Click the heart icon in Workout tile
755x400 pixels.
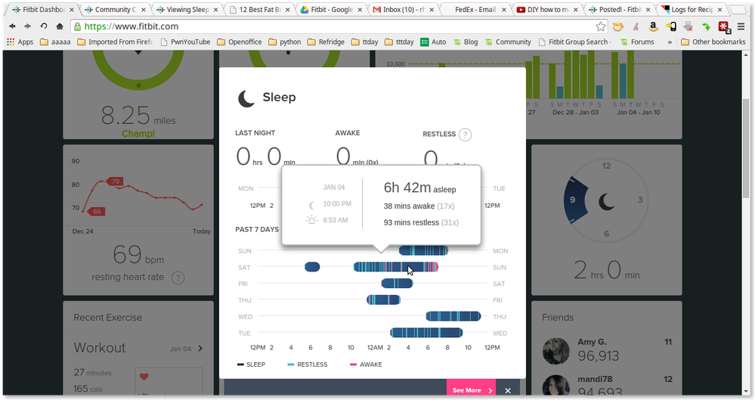[x=144, y=377]
